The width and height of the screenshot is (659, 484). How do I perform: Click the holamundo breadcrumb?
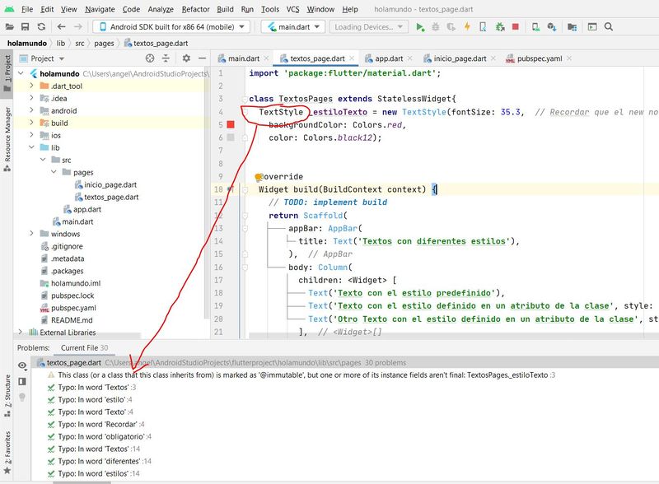pyautogui.click(x=27, y=44)
